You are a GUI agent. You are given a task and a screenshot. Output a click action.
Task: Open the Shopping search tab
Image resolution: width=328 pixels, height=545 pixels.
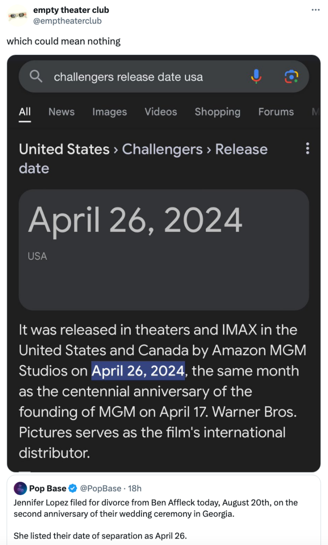click(x=218, y=112)
